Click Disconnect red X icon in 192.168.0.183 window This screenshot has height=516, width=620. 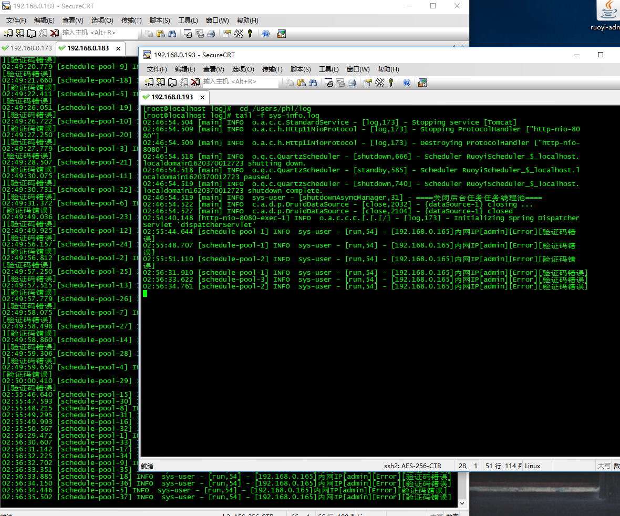[55, 34]
